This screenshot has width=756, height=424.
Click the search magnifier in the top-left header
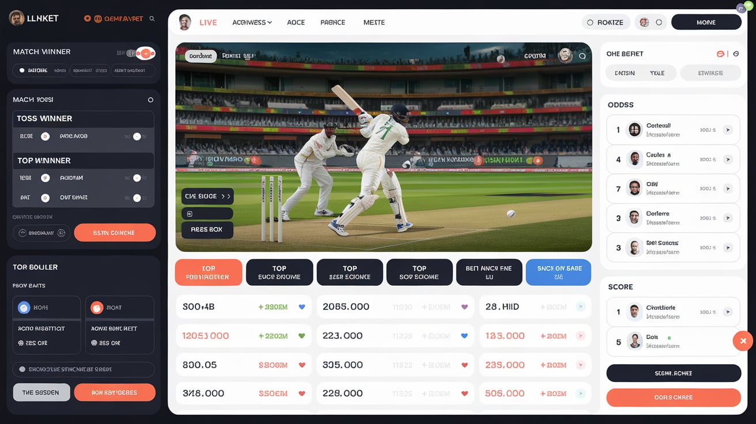point(152,18)
